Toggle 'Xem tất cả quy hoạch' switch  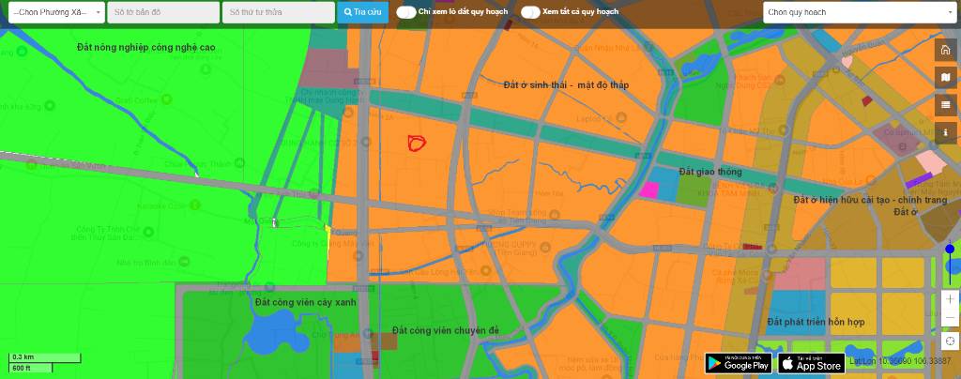click(530, 12)
